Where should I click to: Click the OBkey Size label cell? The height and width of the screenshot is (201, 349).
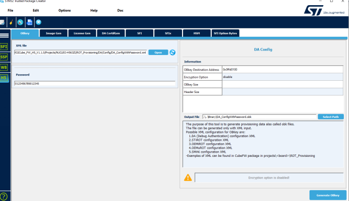[203, 85]
